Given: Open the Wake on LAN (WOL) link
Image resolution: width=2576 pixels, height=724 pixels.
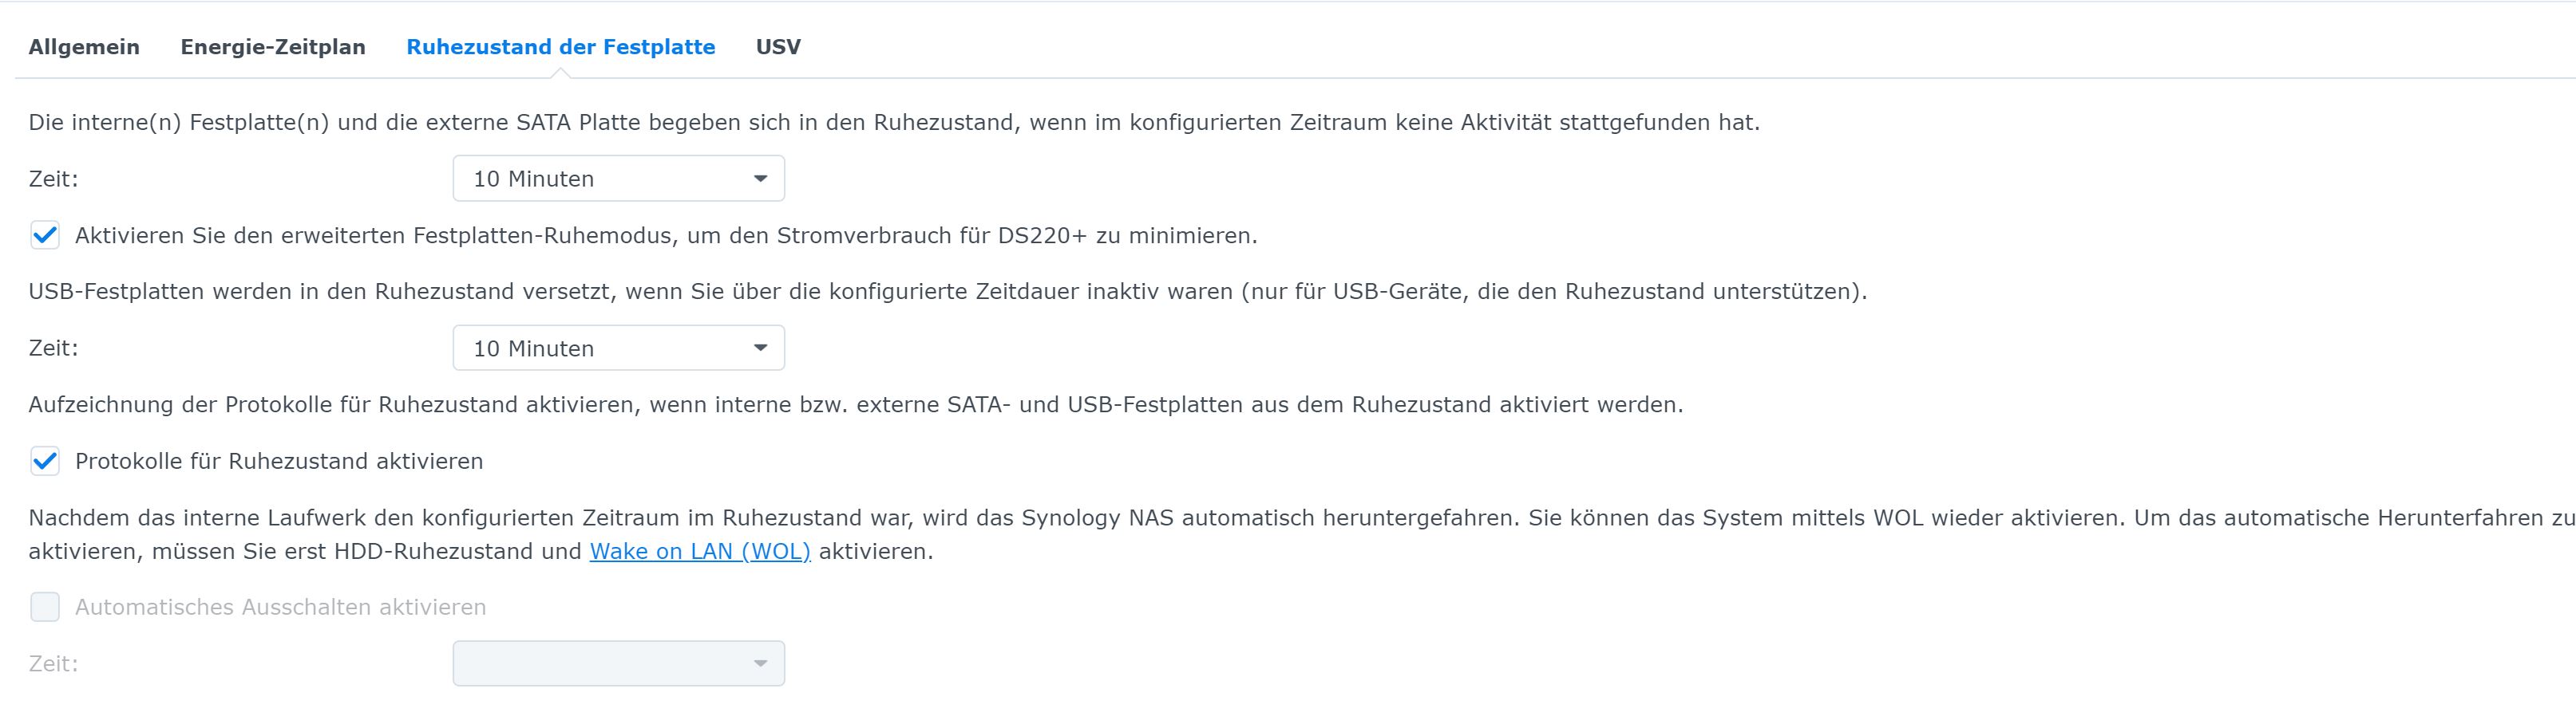Looking at the screenshot, I should 699,550.
